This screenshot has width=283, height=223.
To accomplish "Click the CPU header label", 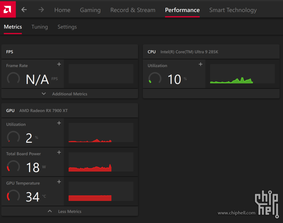I will (152, 52).
